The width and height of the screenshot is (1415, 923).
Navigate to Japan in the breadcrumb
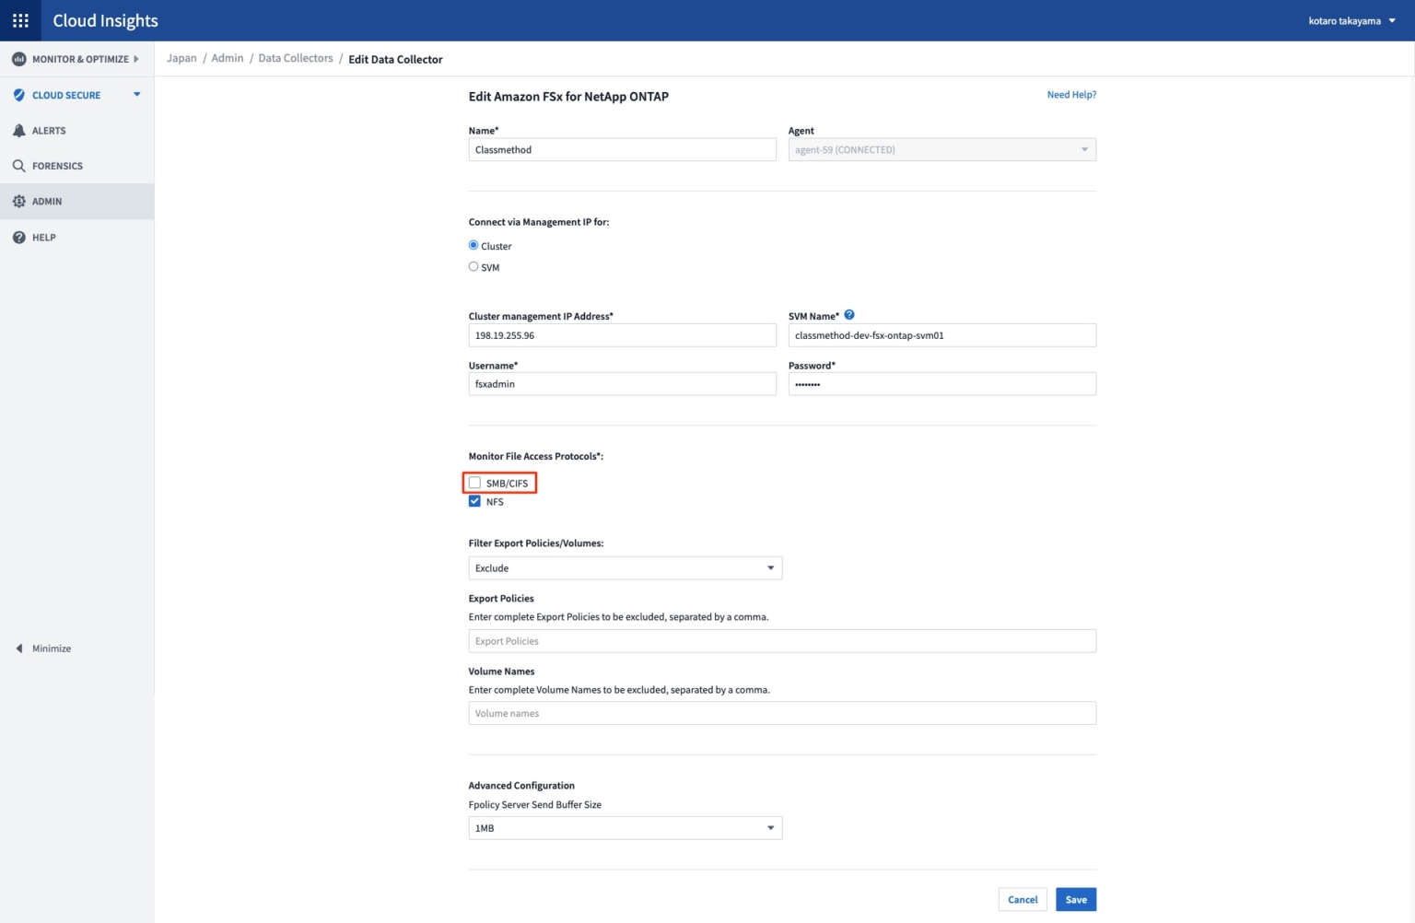181,57
